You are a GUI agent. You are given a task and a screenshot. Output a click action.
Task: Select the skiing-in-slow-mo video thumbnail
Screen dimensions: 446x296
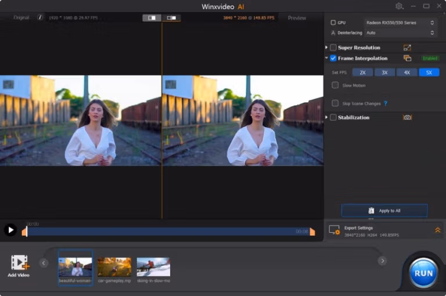pyautogui.click(x=153, y=267)
